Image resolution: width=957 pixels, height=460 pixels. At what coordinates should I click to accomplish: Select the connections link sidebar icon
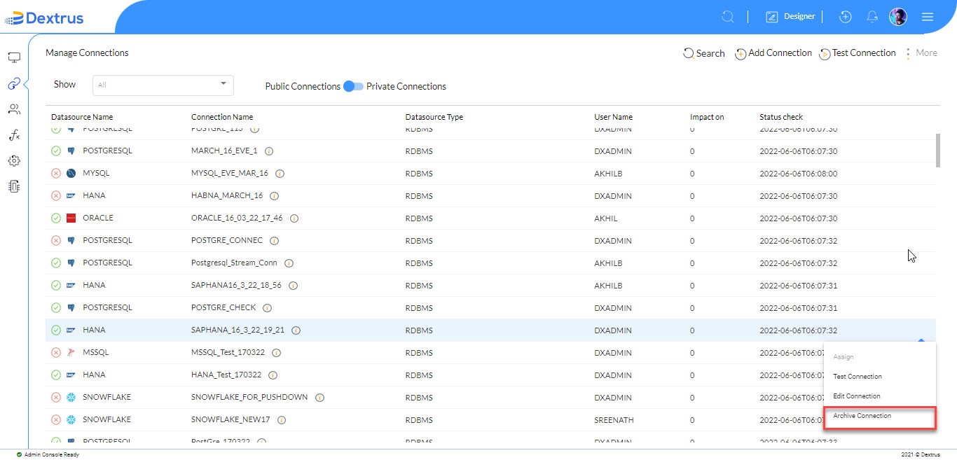coord(14,84)
